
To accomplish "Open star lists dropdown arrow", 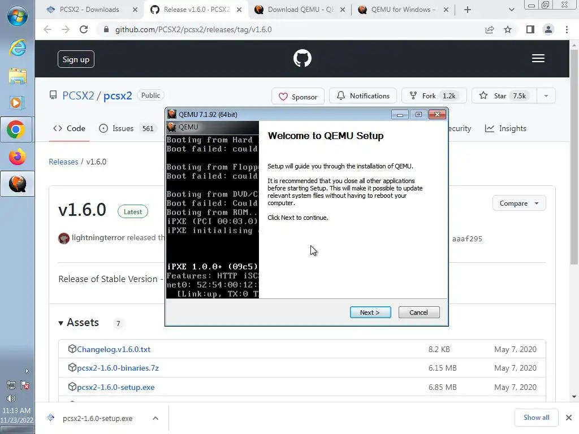I will click(x=546, y=96).
